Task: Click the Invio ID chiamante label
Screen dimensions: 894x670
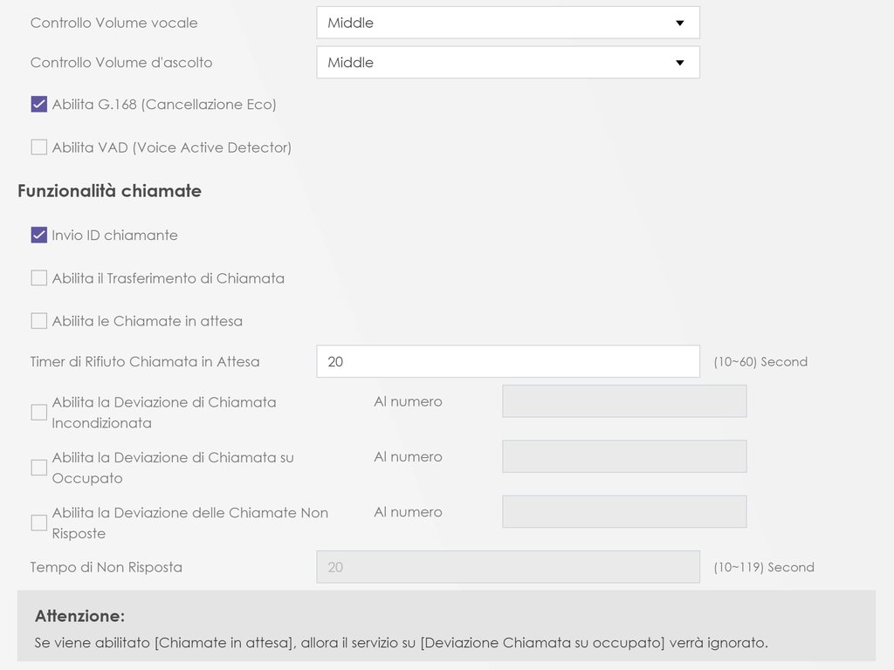Action: tap(114, 235)
